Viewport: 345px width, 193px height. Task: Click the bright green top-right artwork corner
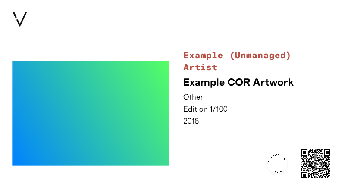[x=165, y=65]
